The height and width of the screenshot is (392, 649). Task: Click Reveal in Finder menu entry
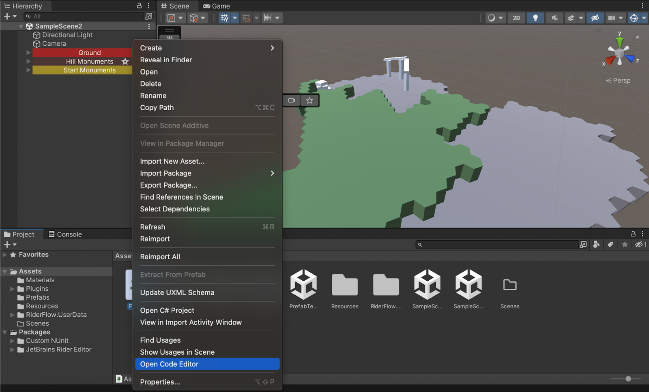point(166,60)
